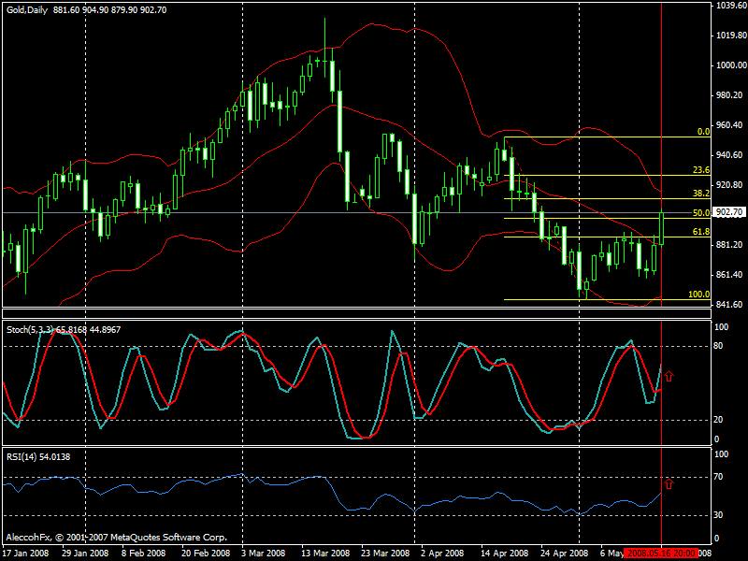Click the current price tag 902.70
This screenshot has height=561, width=748.
pos(729,213)
